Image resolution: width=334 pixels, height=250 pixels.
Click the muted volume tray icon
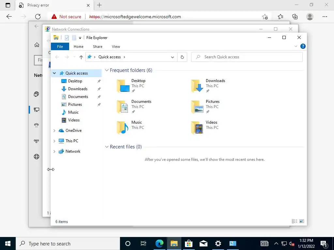[292, 243]
